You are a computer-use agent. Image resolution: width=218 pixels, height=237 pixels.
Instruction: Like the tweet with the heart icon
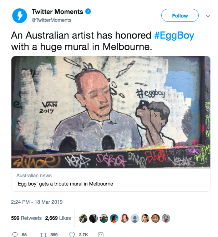[72, 234]
